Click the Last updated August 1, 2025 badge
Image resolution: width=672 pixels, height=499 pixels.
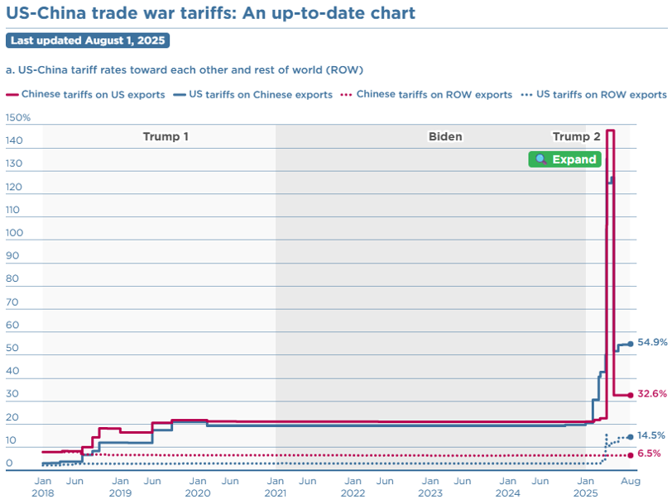87,40
